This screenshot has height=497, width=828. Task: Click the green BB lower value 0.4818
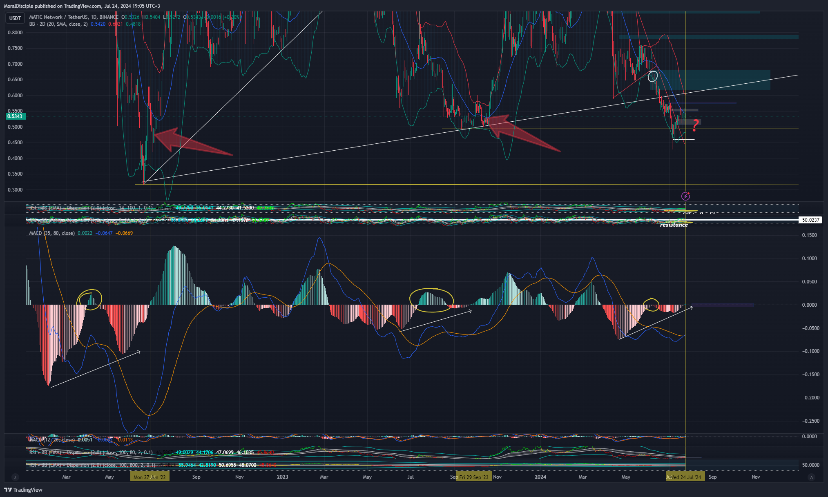133,24
